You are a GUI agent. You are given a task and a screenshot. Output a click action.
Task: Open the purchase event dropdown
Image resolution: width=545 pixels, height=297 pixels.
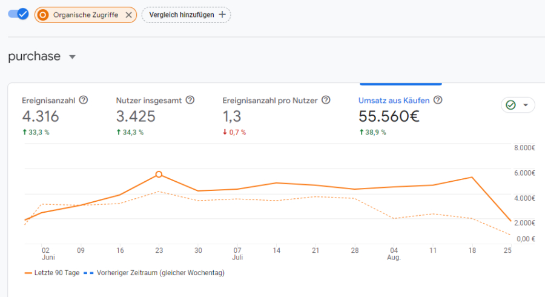coord(73,57)
